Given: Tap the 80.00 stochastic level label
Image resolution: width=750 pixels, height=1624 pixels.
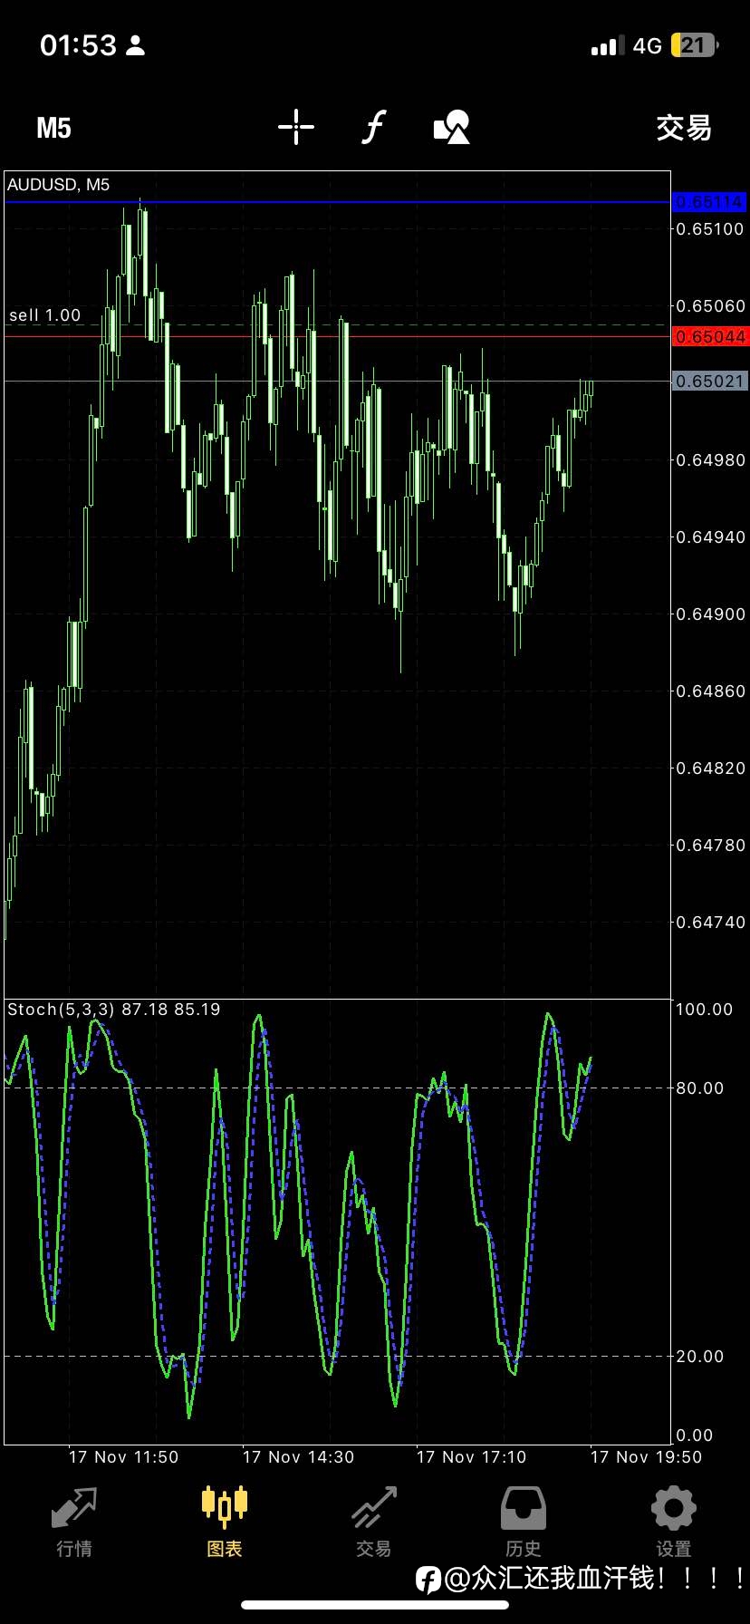Looking at the screenshot, I should pyautogui.click(x=700, y=1088).
